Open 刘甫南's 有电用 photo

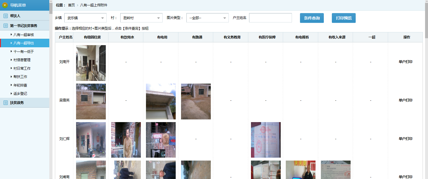click(x=161, y=170)
